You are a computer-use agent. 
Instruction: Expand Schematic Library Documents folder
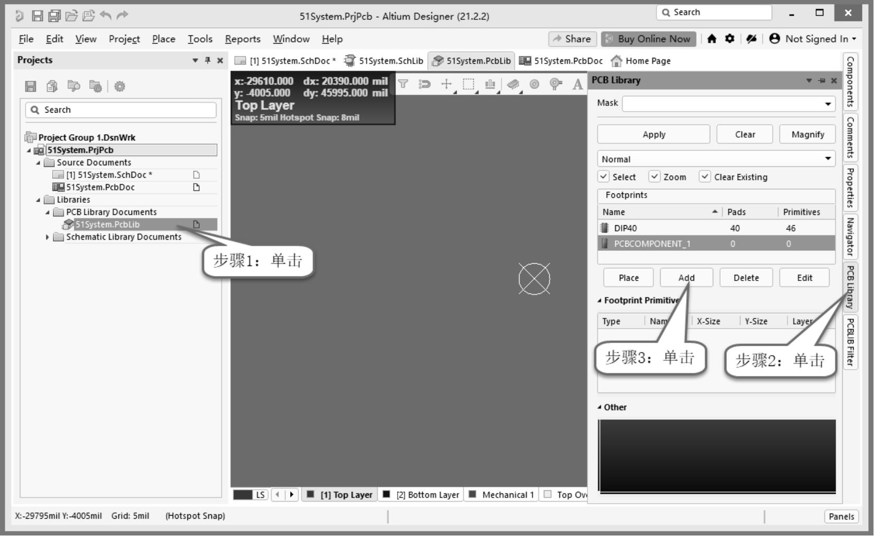pyautogui.click(x=47, y=237)
